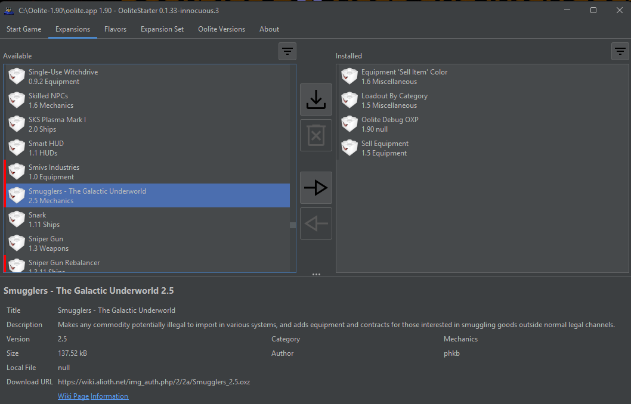Click the Download URL text for Smugglers_2.5.oxz
The image size is (631, 404).
click(x=154, y=382)
